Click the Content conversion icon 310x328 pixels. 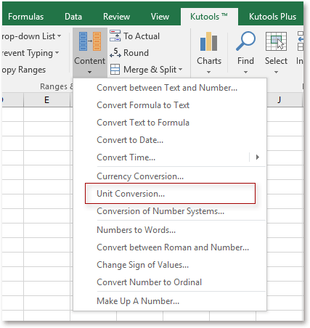(90, 41)
